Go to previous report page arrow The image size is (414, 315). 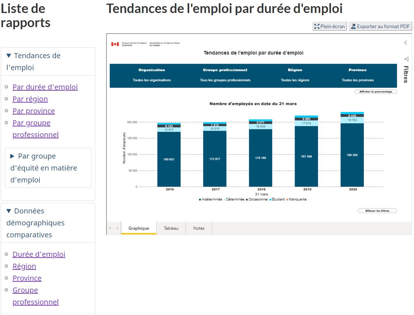tap(110, 228)
